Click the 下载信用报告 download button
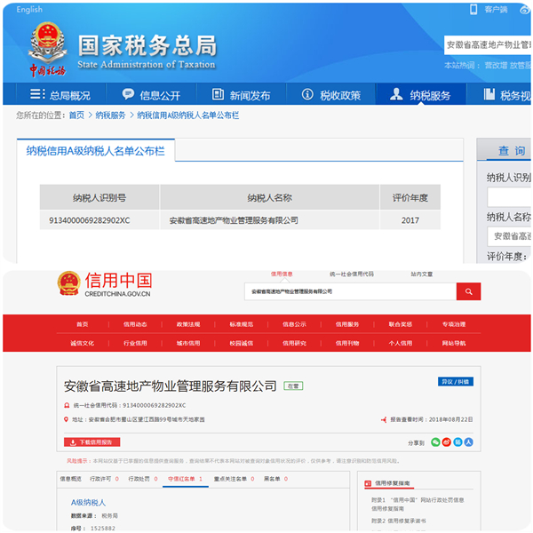 tap(91, 442)
